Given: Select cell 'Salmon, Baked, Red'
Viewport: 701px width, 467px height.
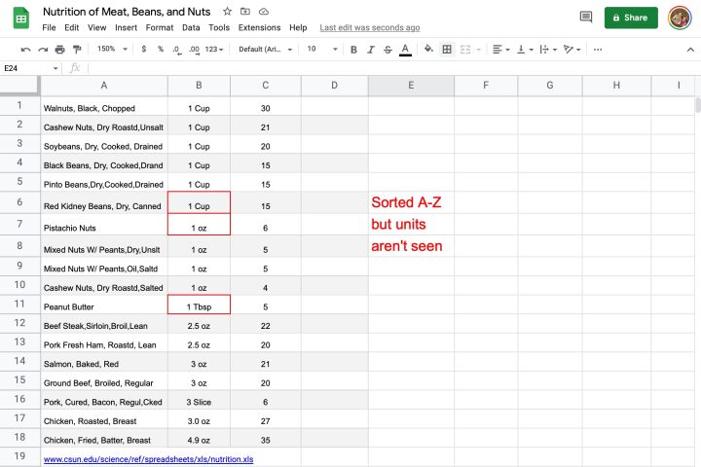Looking at the screenshot, I should tap(104, 362).
